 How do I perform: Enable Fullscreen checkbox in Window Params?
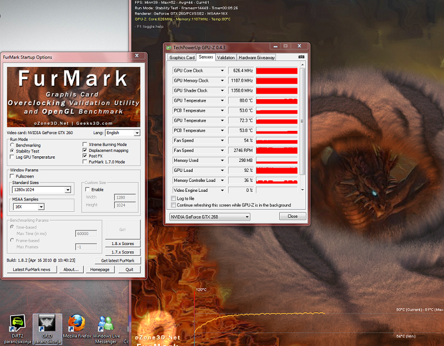click(12, 176)
